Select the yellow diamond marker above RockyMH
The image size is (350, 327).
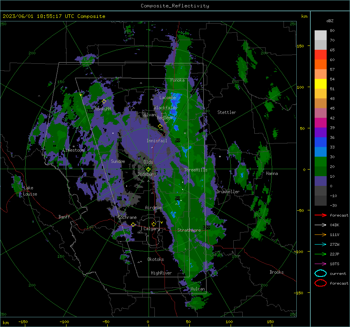104,101
